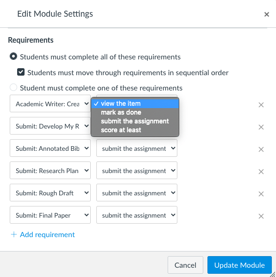Open Annotated Bib requirement type dropdown
Viewport: 276px width, 277px height.
[137, 148]
